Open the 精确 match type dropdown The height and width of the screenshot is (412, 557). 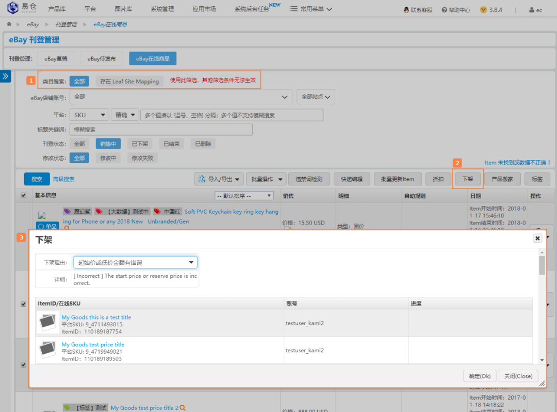125,115
